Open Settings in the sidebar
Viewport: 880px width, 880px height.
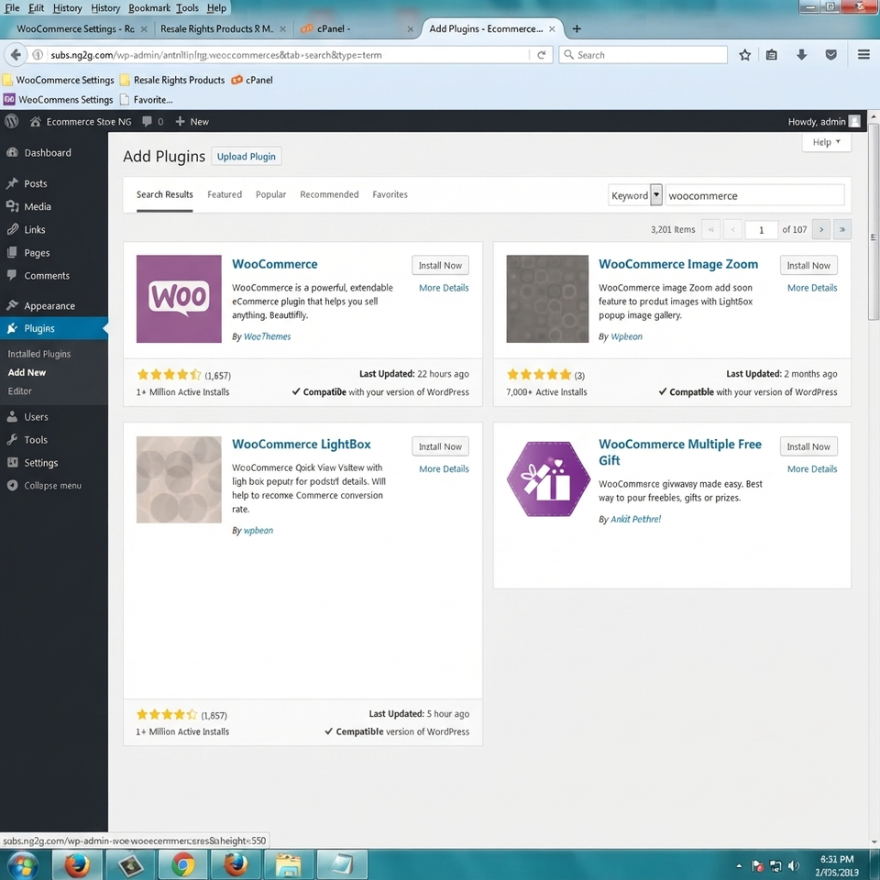(40, 462)
